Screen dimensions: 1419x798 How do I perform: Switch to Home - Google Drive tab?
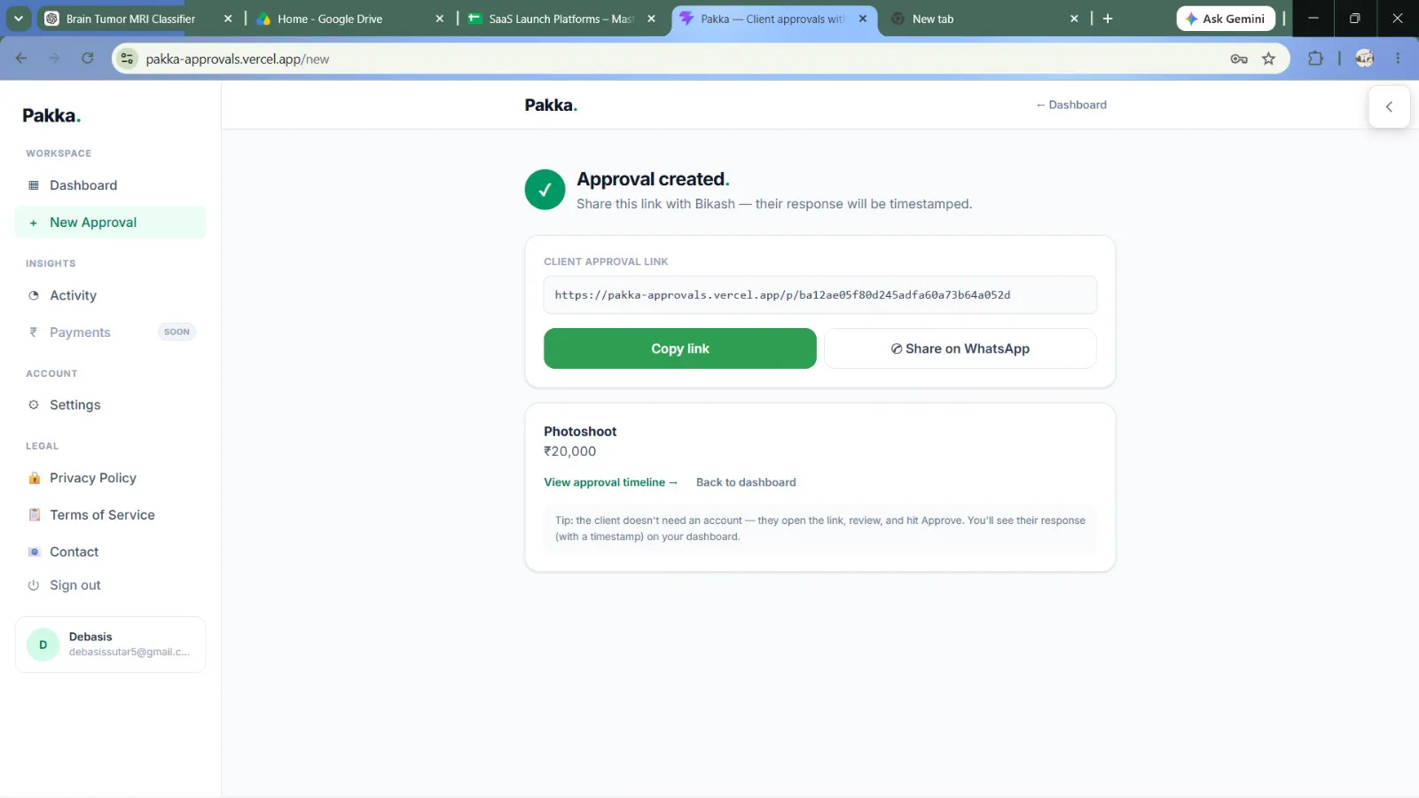pos(330,19)
